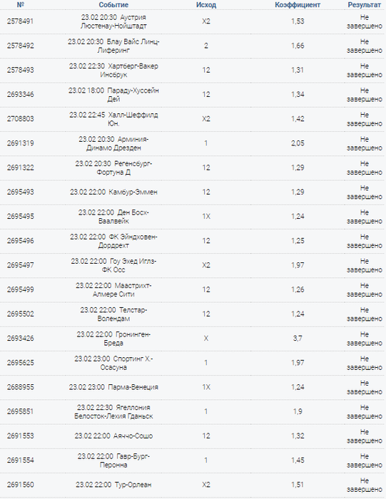Click the result status for bet 2691554

(x=364, y=461)
